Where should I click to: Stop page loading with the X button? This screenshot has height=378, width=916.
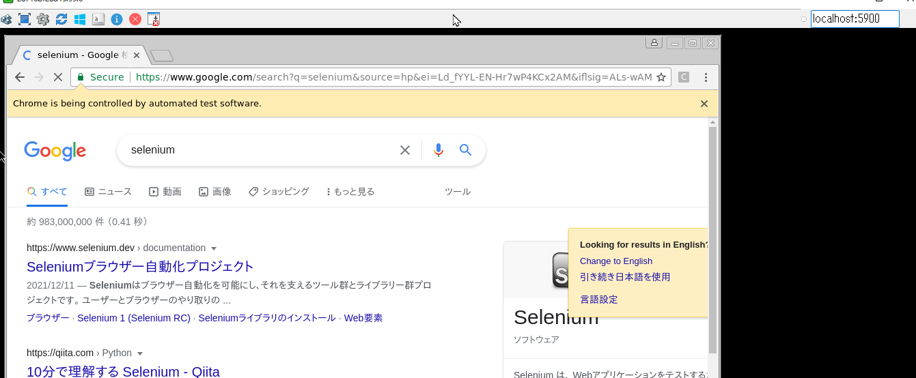click(x=58, y=77)
